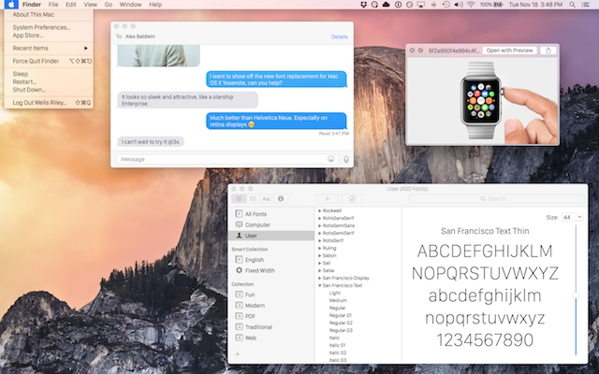Click the vertical font size slider knob
The width and height of the screenshot is (599, 374).
click(x=576, y=295)
